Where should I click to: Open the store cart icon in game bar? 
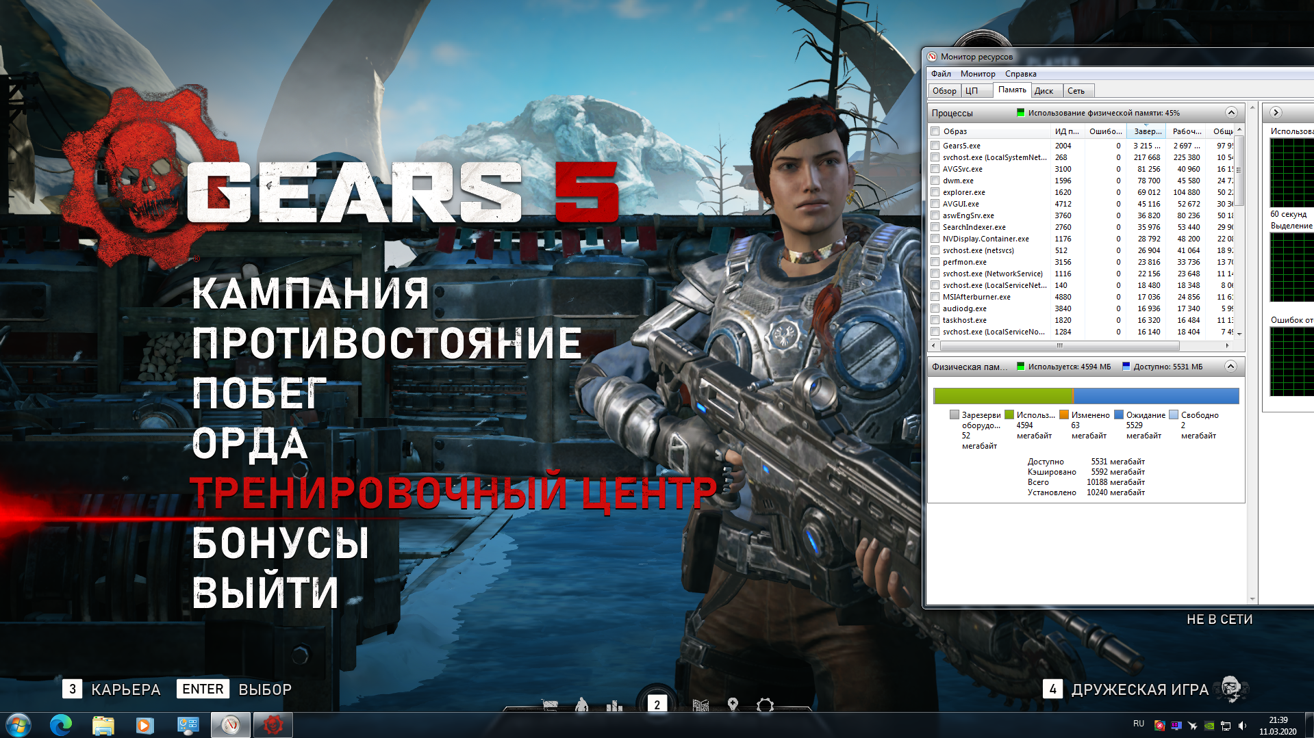point(550,705)
